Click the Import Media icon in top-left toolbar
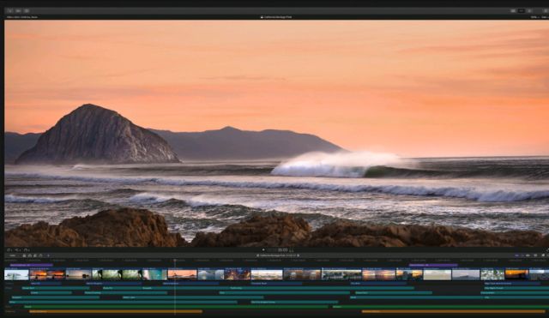Screen dimensions: 549x318 pyautogui.click(x=9, y=11)
